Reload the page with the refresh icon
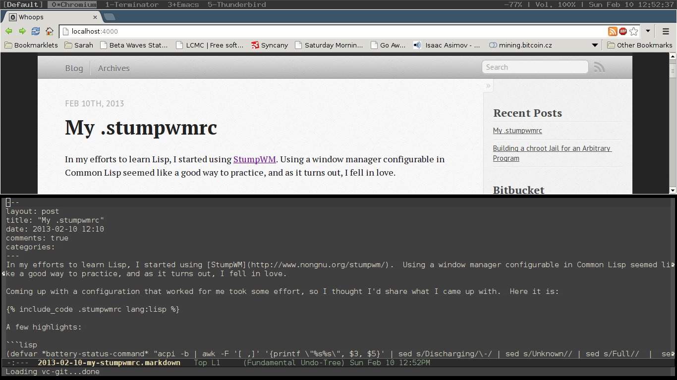Image resolution: width=677 pixels, height=380 pixels. pyautogui.click(x=36, y=31)
